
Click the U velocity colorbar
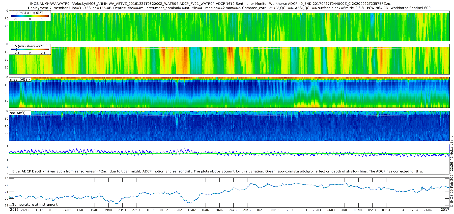[30, 16]
